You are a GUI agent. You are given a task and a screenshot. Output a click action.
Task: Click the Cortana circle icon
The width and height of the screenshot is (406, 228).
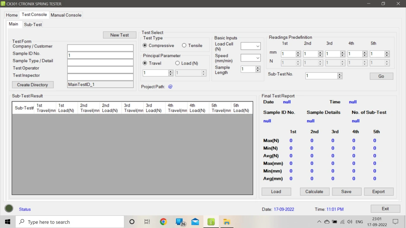click(x=132, y=222)
